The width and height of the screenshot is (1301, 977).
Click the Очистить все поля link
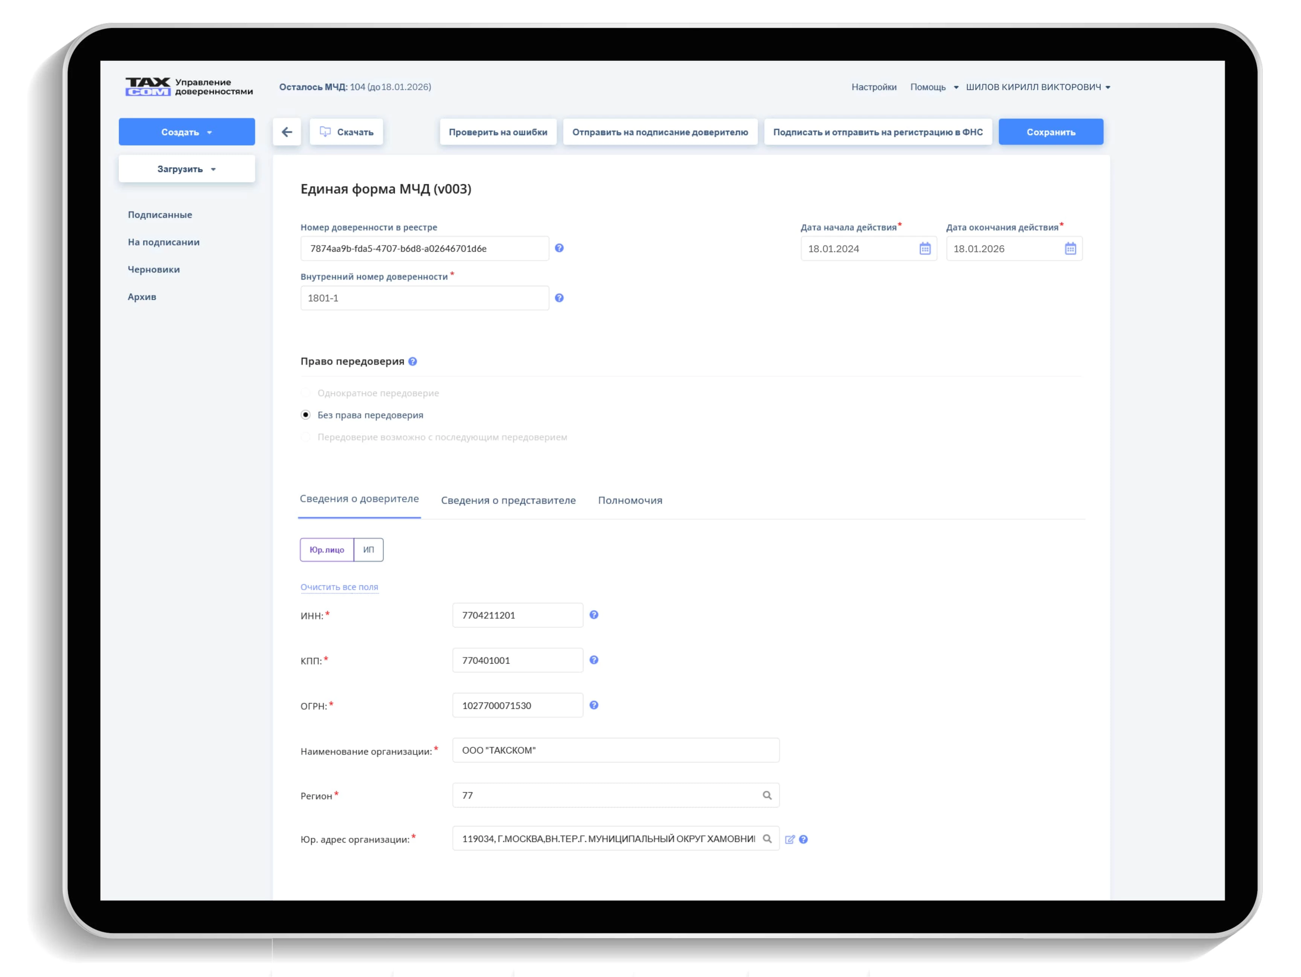pyautogui.click(x=339, y=587)
